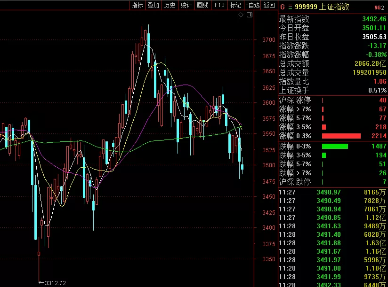Select the 总成交额 value 2866.28亿
Screen dimensions: 388x287
(371, 64)
